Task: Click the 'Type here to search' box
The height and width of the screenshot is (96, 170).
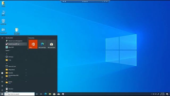Action: [19, 94]
